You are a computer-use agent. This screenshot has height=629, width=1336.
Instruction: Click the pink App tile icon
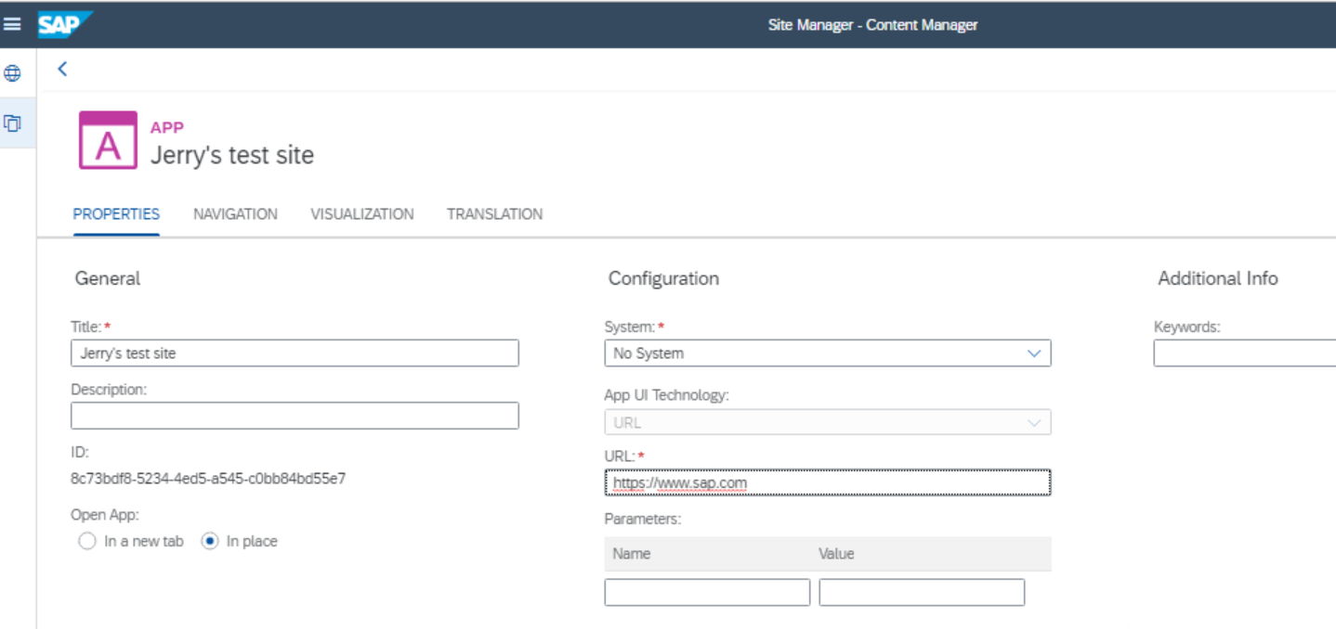pos(108,140)
